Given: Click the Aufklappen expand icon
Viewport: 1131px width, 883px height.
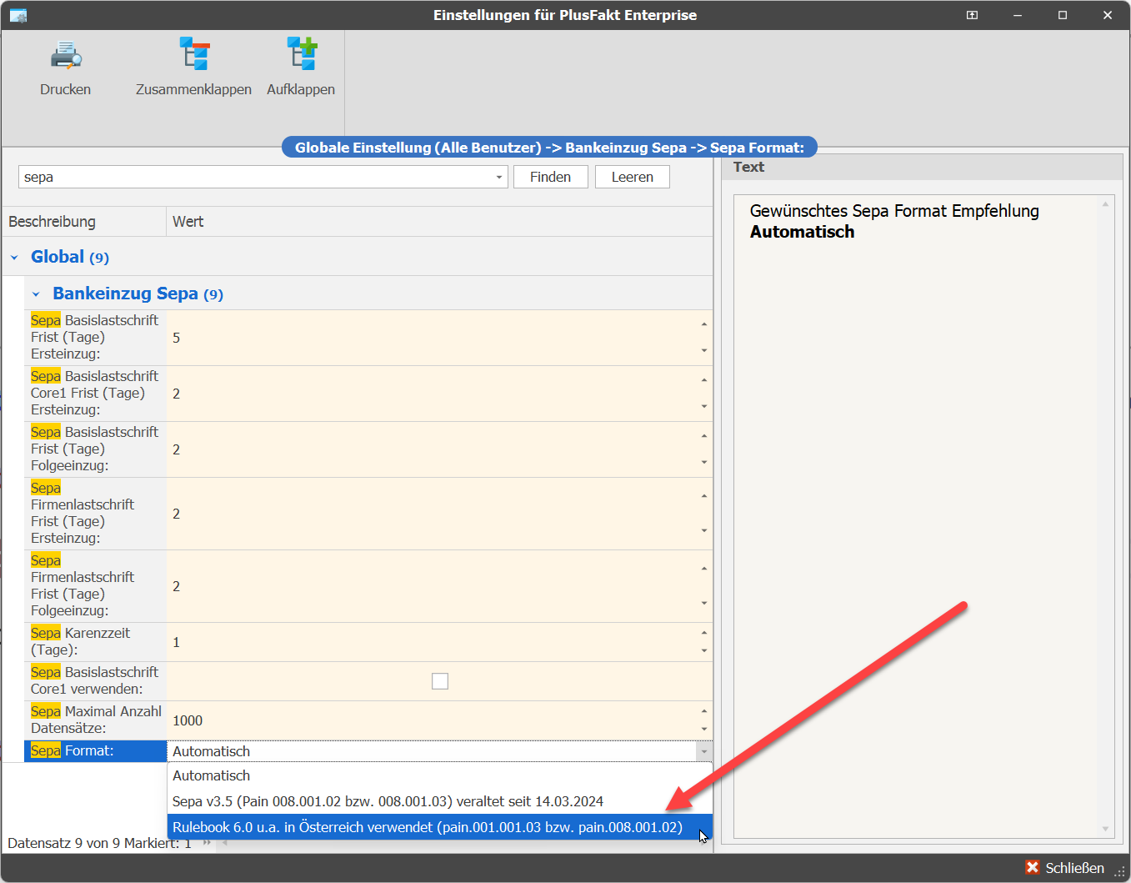Looking at the screenshot, I should pyautogui.click(x=301, y=53).
